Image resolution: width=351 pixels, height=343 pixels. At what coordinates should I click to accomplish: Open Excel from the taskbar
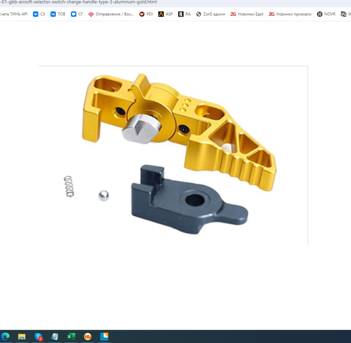[71, 336]
